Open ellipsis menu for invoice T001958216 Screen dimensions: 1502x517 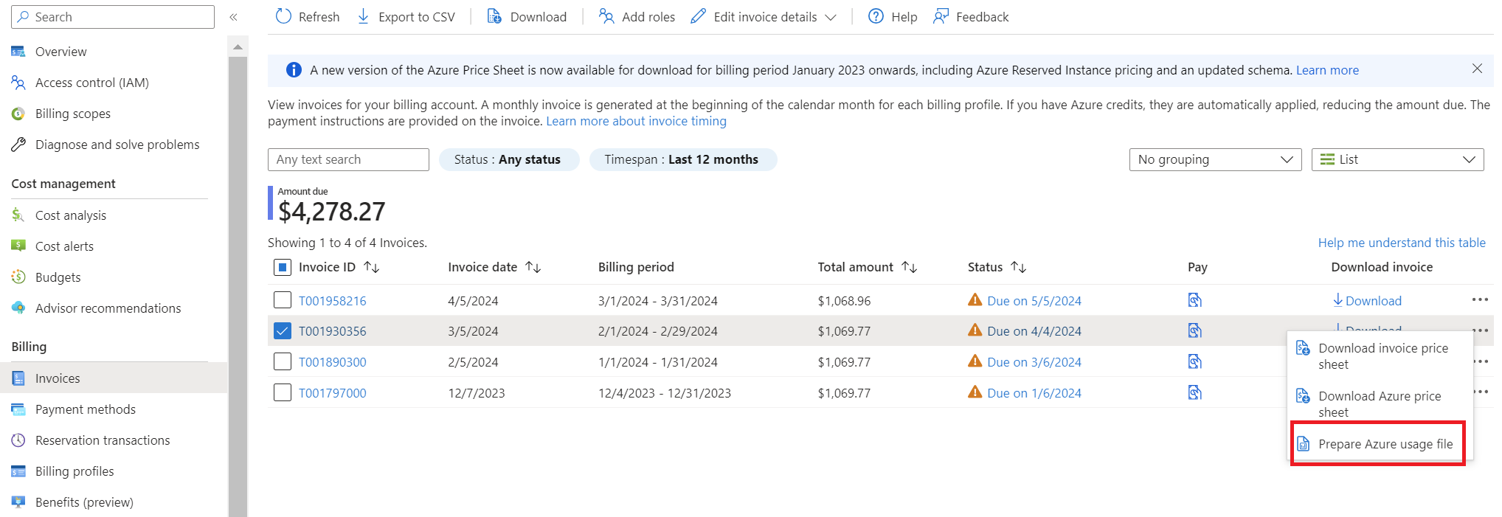click(1479, 300)
